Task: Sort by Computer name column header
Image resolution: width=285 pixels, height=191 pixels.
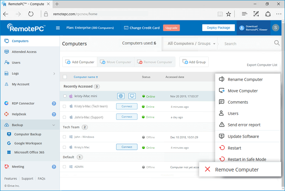Action: (x=85, y=77)
